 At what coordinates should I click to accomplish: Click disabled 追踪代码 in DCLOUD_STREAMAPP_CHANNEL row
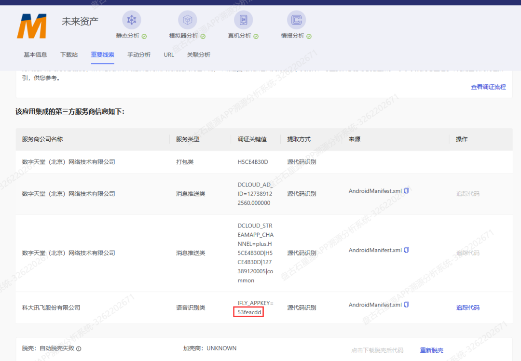coord(467,253)
